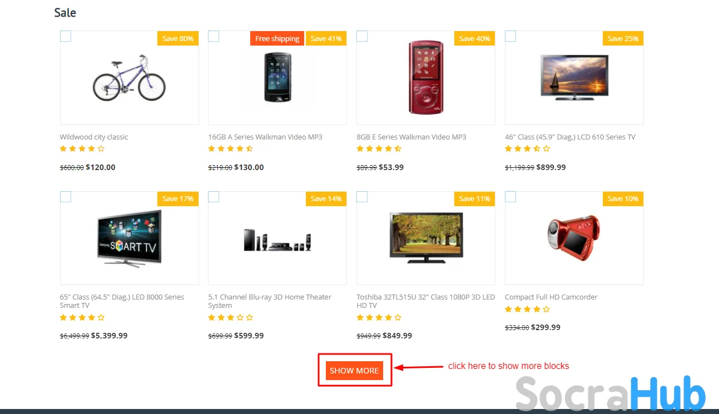
Task: Check the box on 8GB E Series Walkman
Action: [362, 37]
